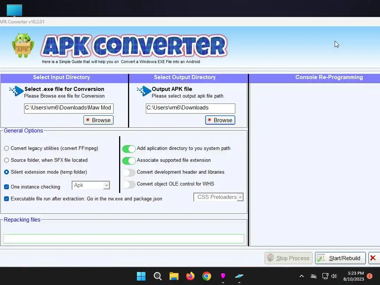Click the General Options group label

[23, 131]
